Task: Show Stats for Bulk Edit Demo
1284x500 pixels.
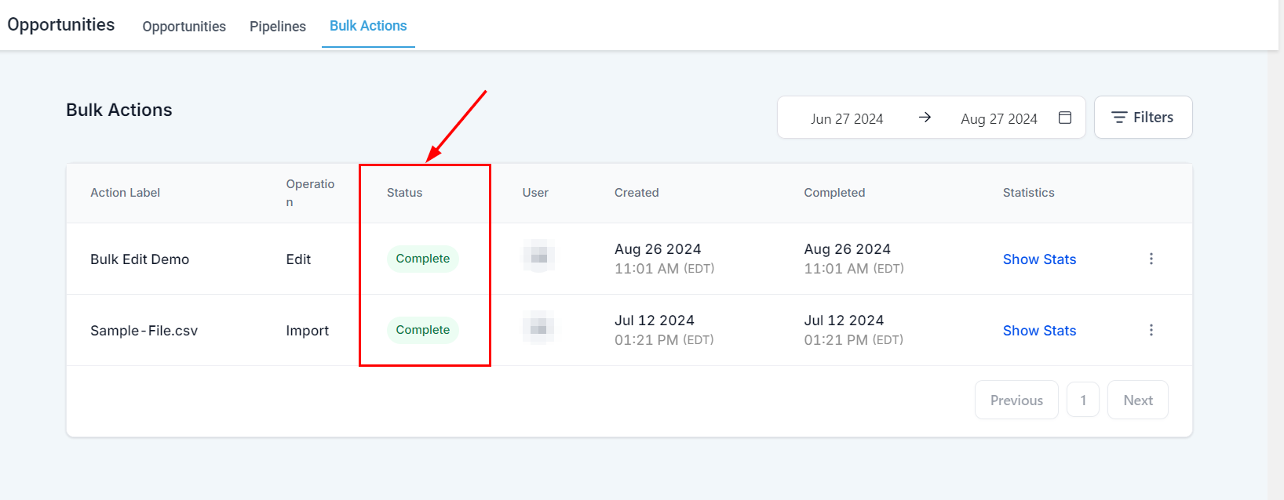Action: click(x=1039, y=259)
